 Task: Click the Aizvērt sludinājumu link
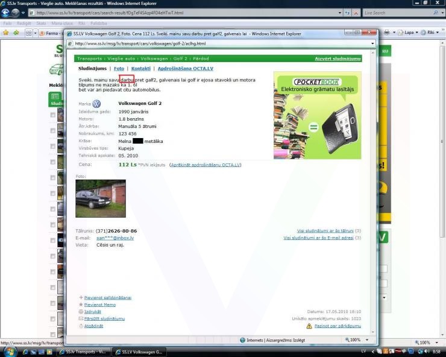pyautogui.click(x=338, y=58)
